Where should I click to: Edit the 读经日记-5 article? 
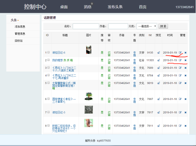pyautogui.click(x=180, y=112)
